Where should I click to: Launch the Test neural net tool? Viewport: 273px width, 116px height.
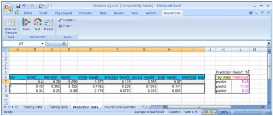37,25
